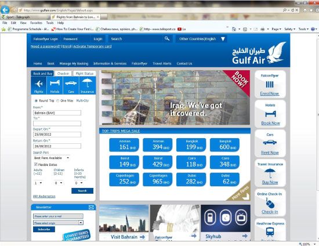Select the One Way radio button

click(58, 101)
